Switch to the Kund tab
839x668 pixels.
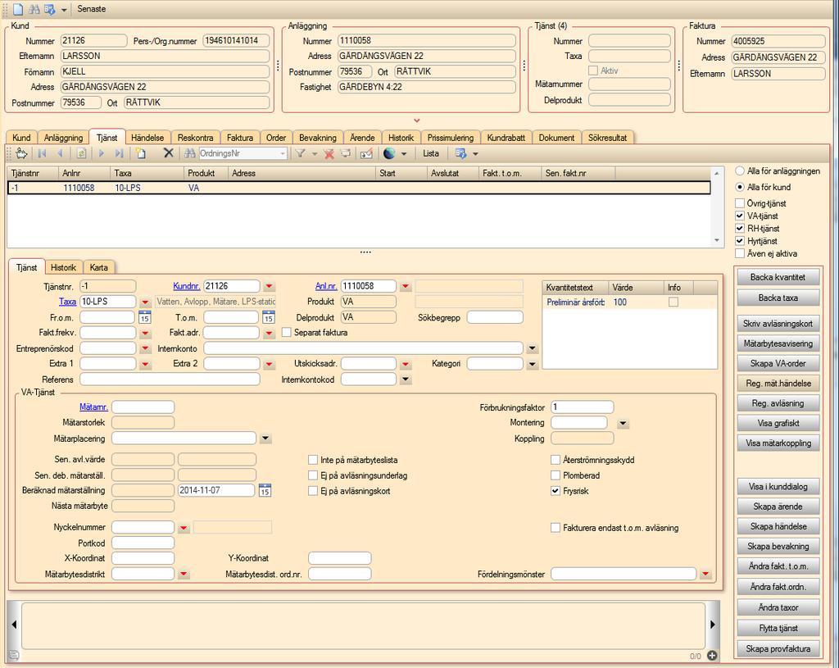(x=21, y=138)
